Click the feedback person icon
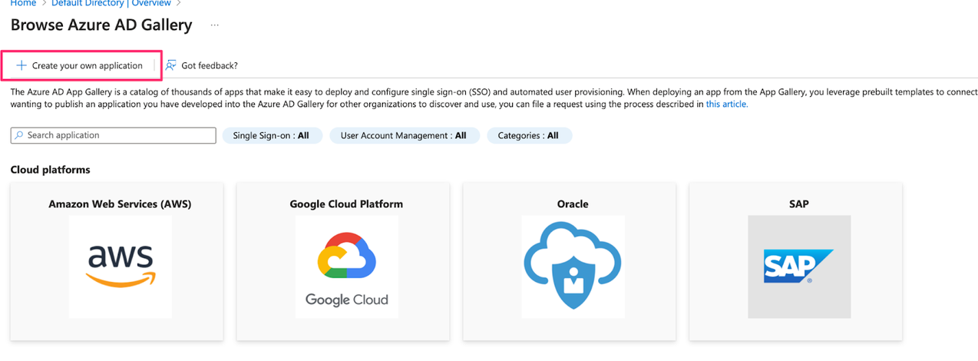Screen dimensions: 978x361 [x=171, y=66]
